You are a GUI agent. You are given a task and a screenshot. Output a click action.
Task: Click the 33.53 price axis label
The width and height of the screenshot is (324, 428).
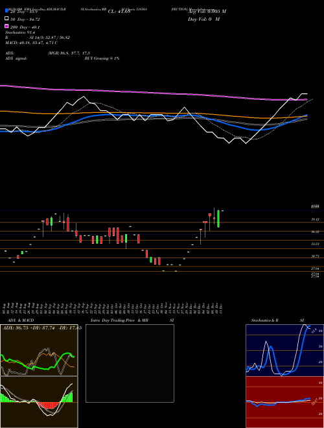coord(316,244)
